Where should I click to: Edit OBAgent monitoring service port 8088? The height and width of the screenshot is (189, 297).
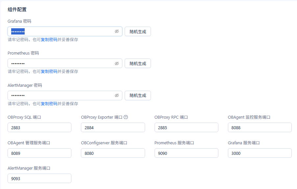click(260, 128)
